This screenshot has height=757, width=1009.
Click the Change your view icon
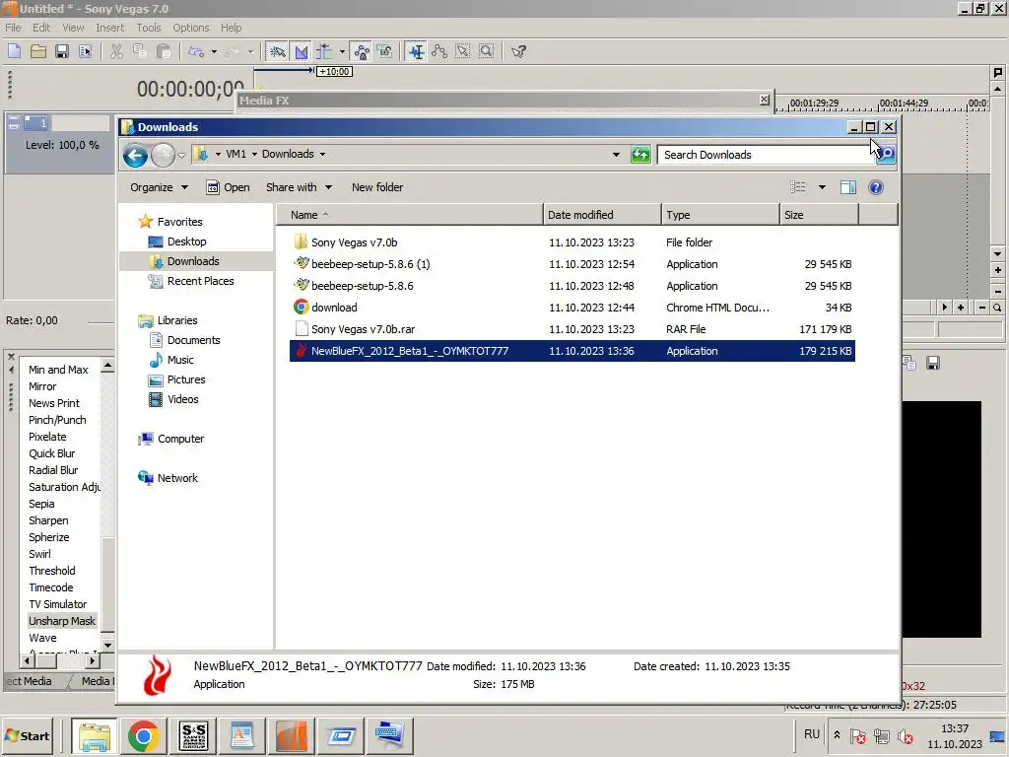click(798, 186)
